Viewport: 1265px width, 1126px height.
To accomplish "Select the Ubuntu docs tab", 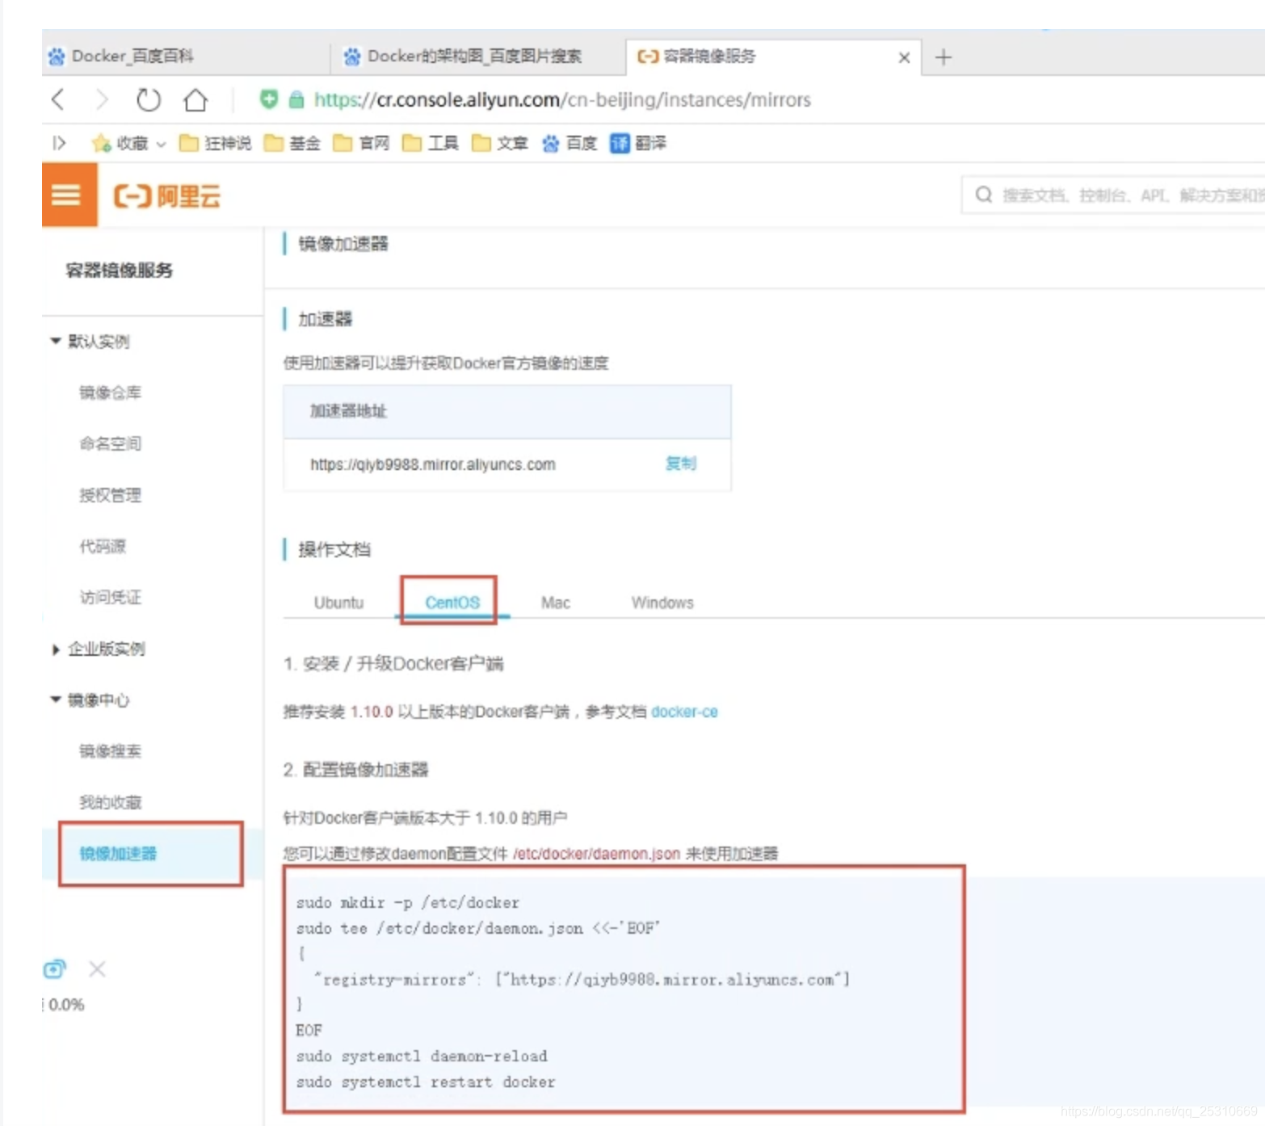I will (x=338, y=603).
